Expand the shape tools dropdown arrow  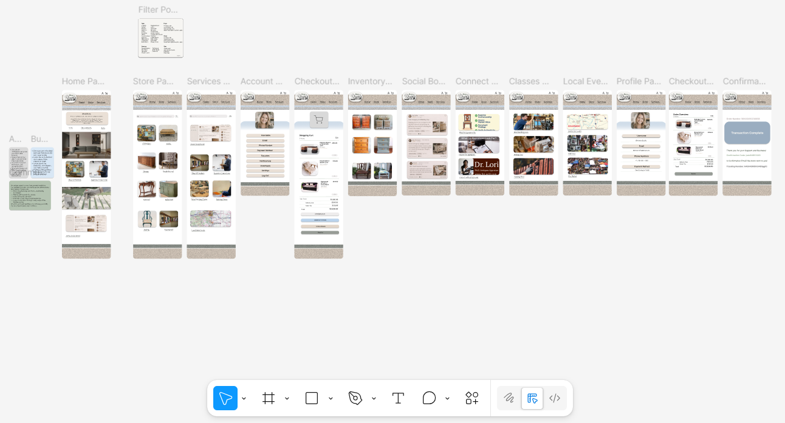pyautogui.click(x=331, y=398)
